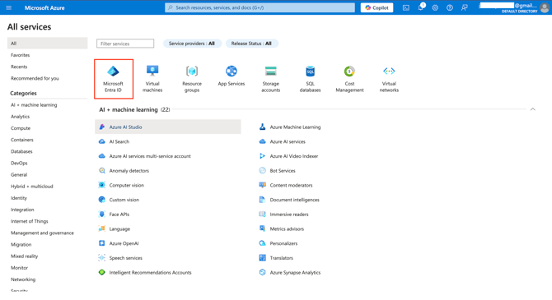Image resolution: width=552 pixels, height=300 pixels.
Task: Open Content moderators link
Action: pos(291,185)
